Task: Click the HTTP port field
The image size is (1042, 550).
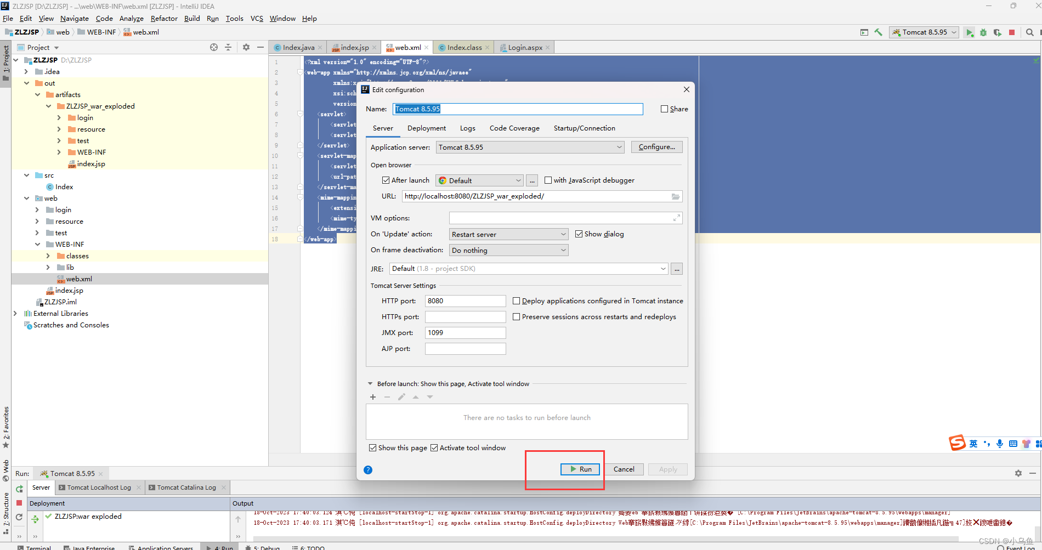Action: [465, 301]
